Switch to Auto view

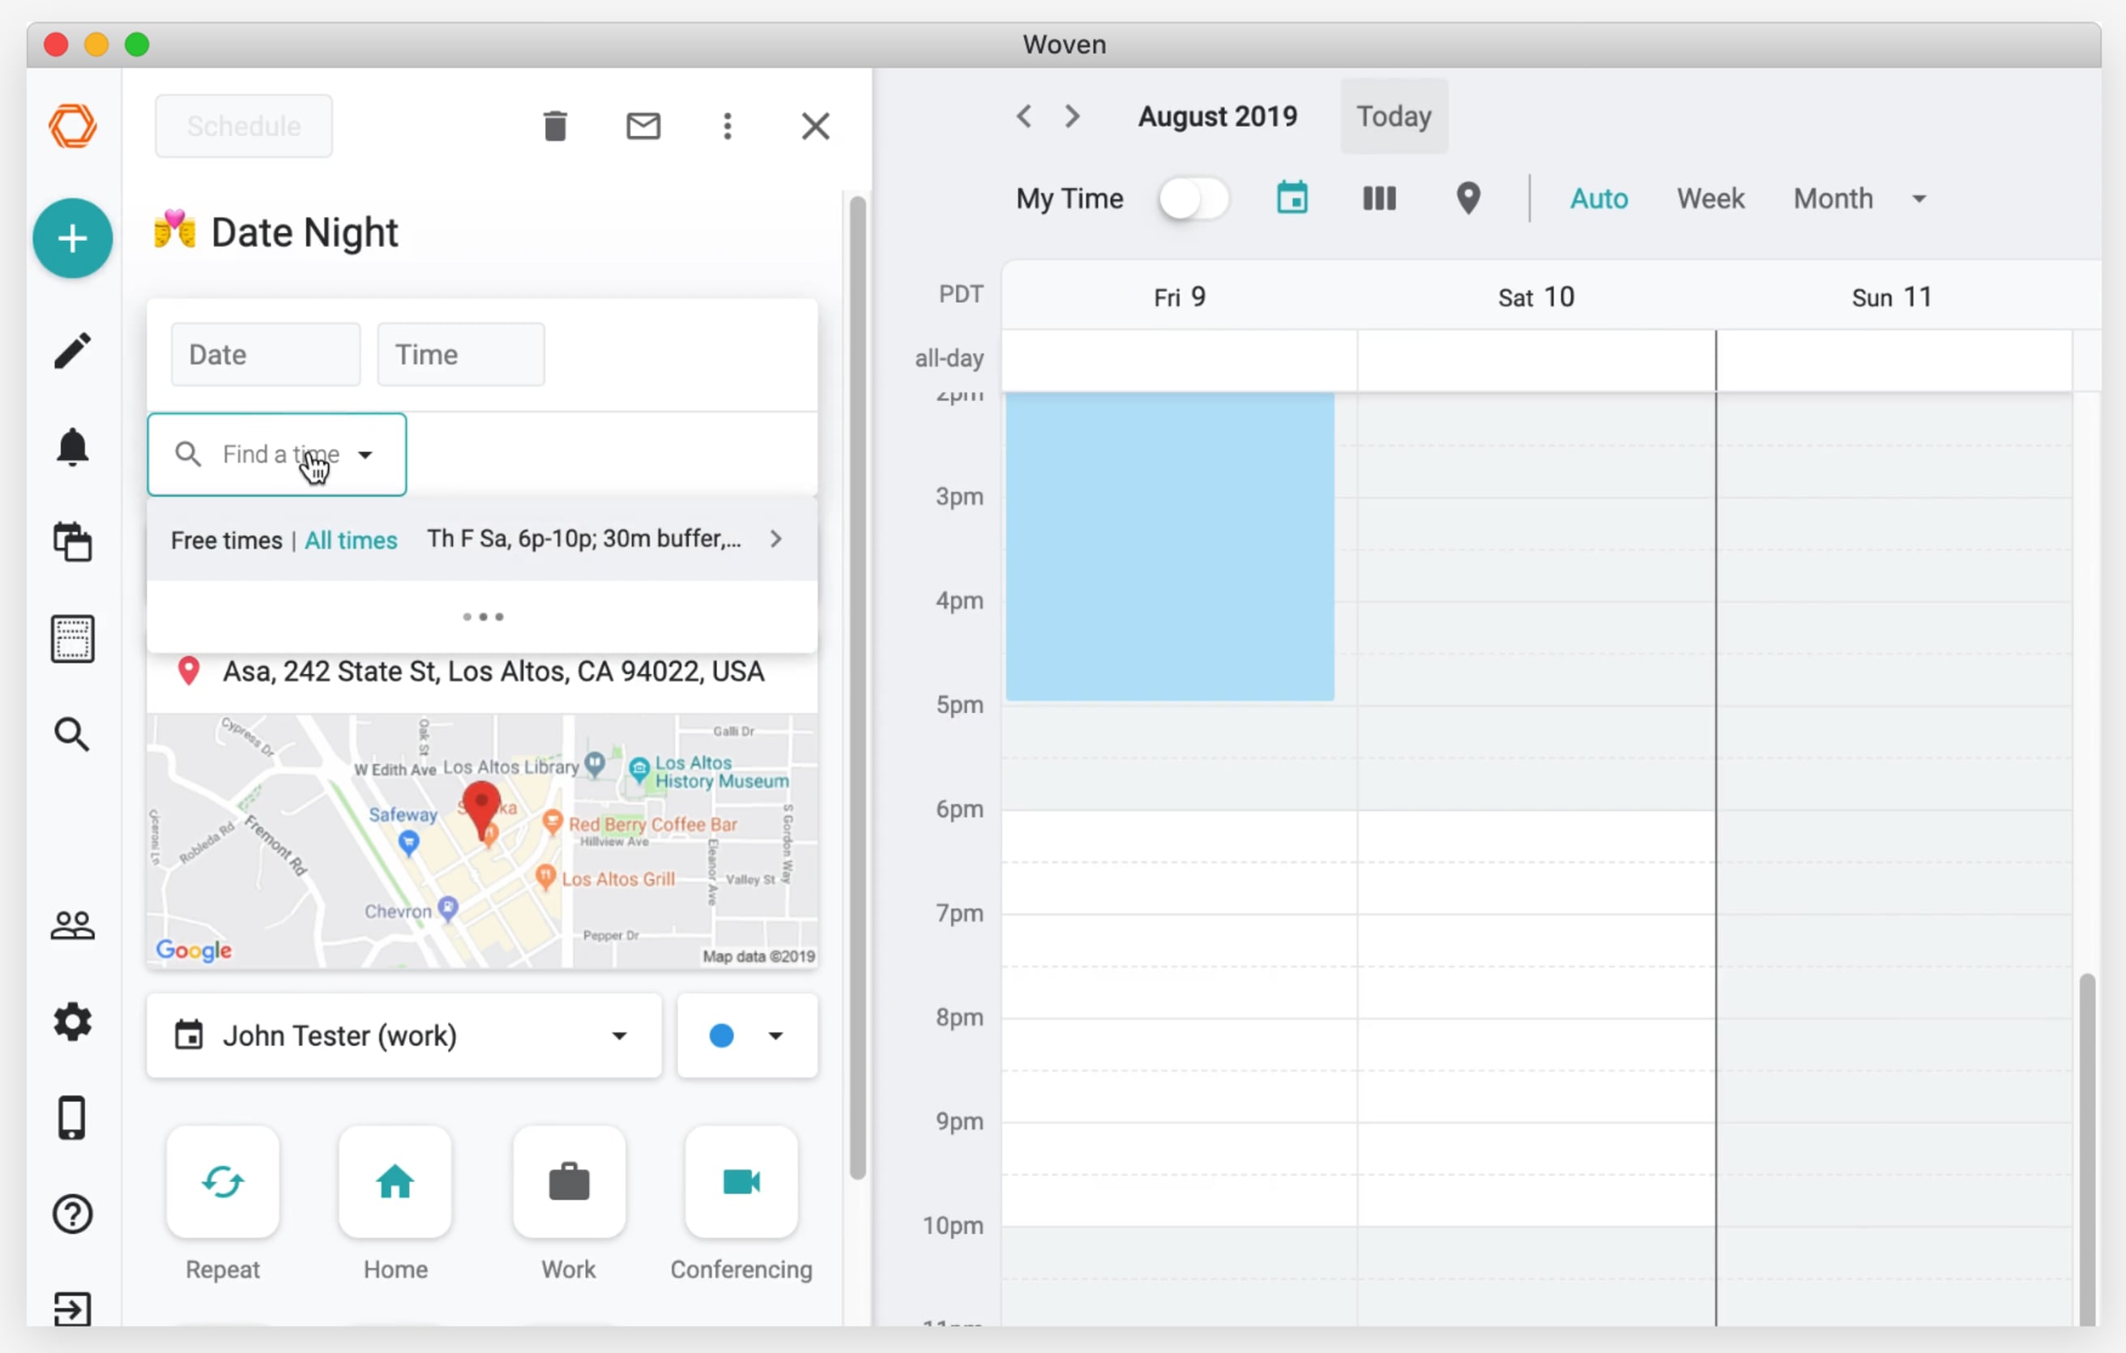click(x=1599, y=198)
